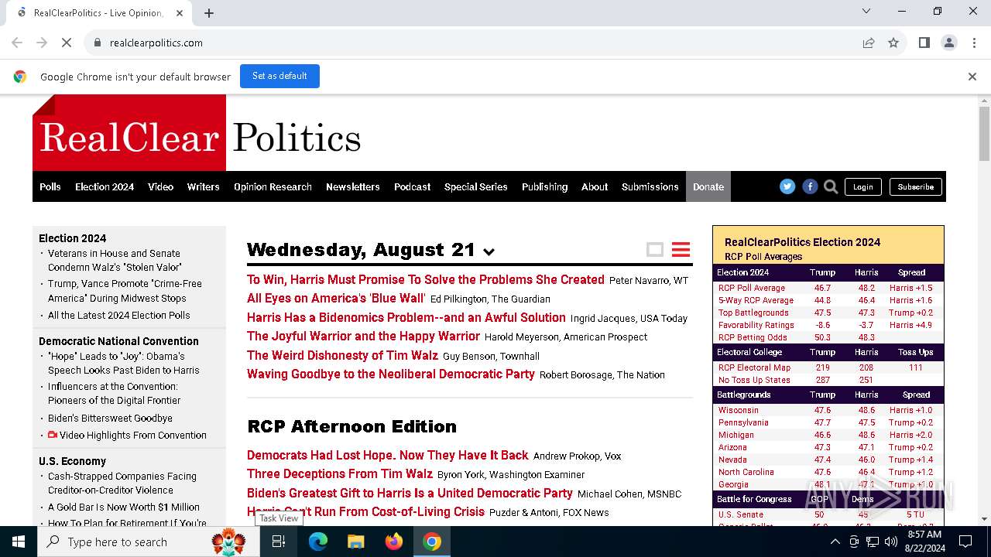
Task: Read 'All Eyes on America's Blue Wall' article
Action: [x=336, y=299]
